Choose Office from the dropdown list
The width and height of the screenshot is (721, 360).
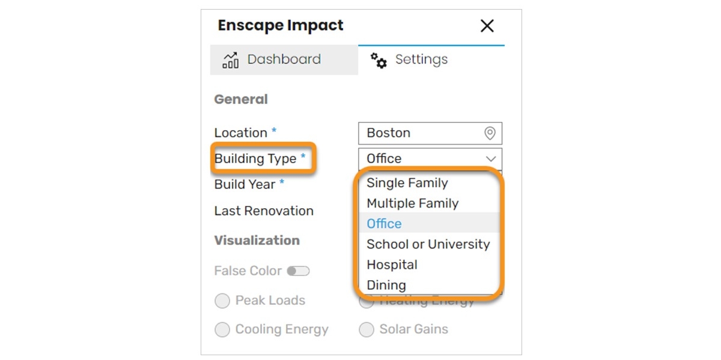(x=383, y=223)
